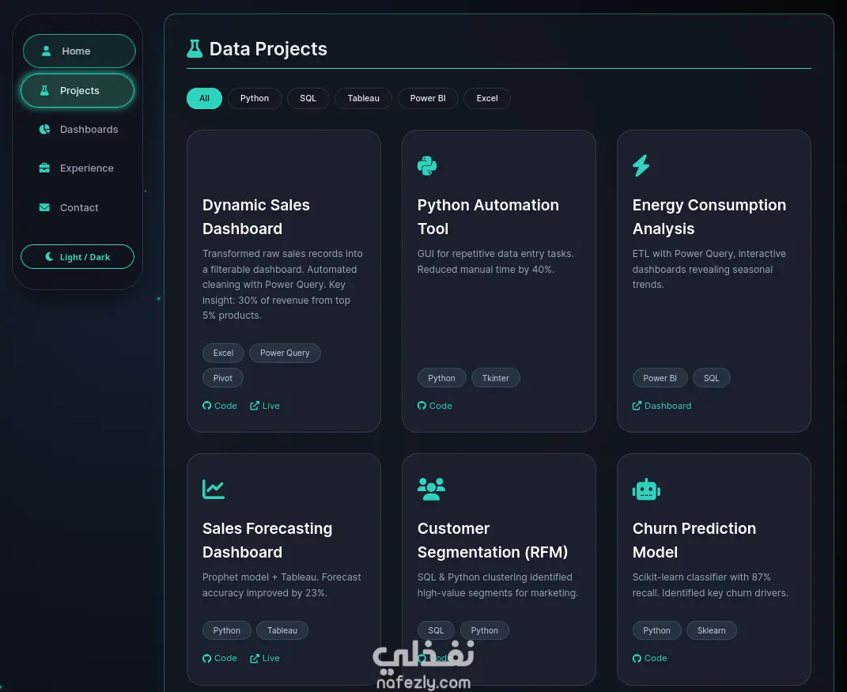Screen dimensions: 847x692
Task: Toggle the Light / Dark theme button
Action: [78, 256]
